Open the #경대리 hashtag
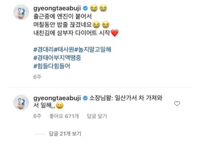 (x=43, y=50)
